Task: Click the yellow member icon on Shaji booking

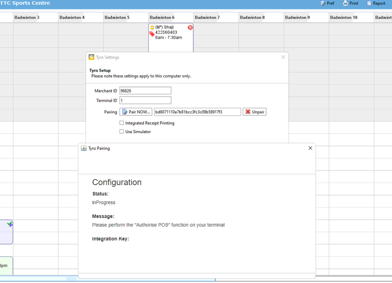Action: [152, 28]
